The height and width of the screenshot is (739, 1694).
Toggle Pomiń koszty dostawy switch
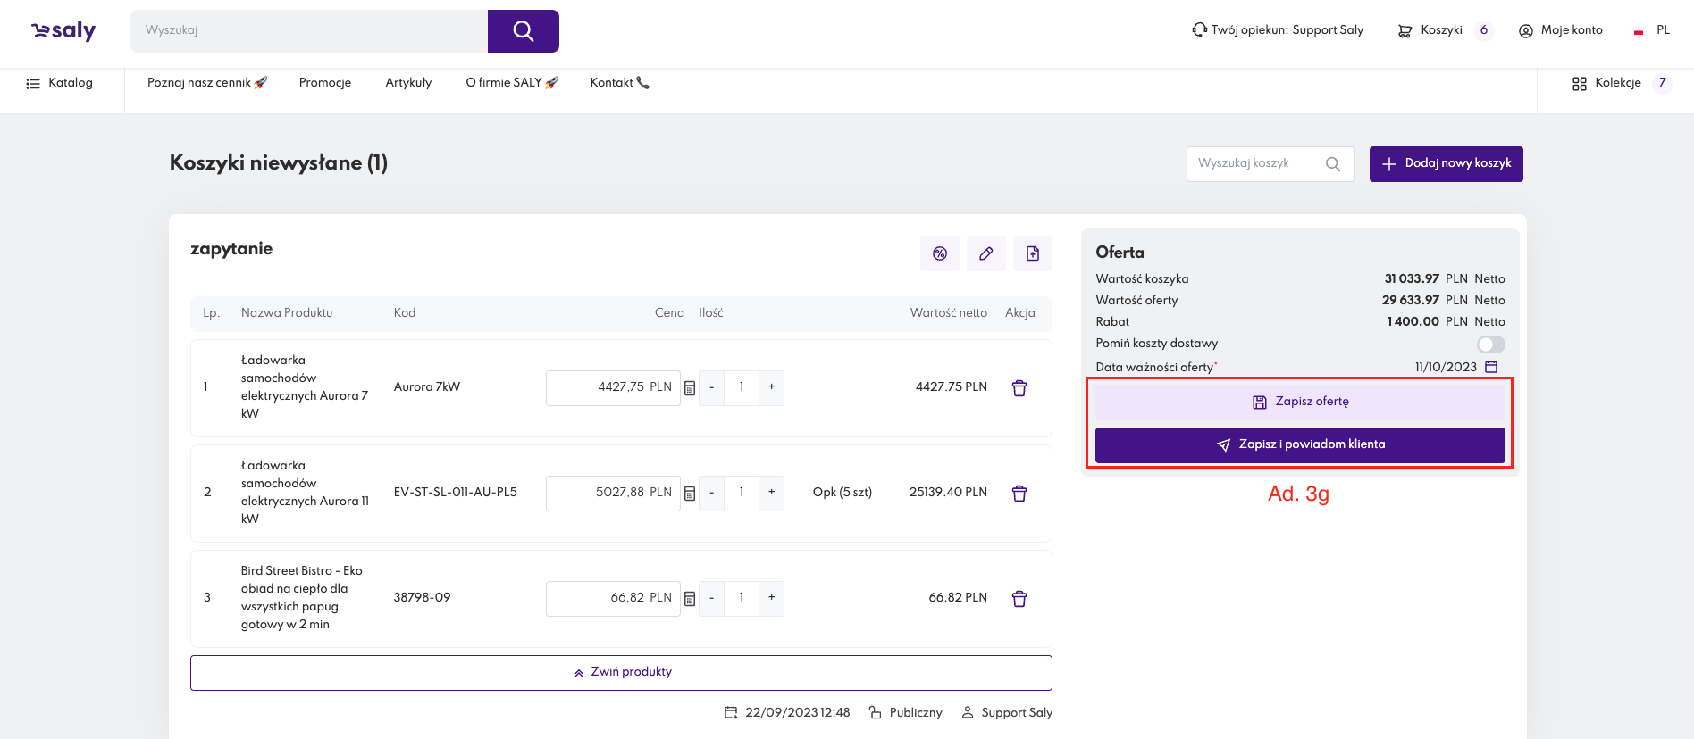1490,345
